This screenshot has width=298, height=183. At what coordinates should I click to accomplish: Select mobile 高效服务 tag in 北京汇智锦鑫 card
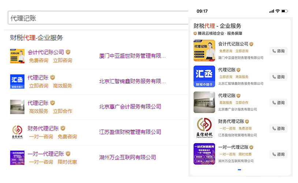[x=242, y=77]
